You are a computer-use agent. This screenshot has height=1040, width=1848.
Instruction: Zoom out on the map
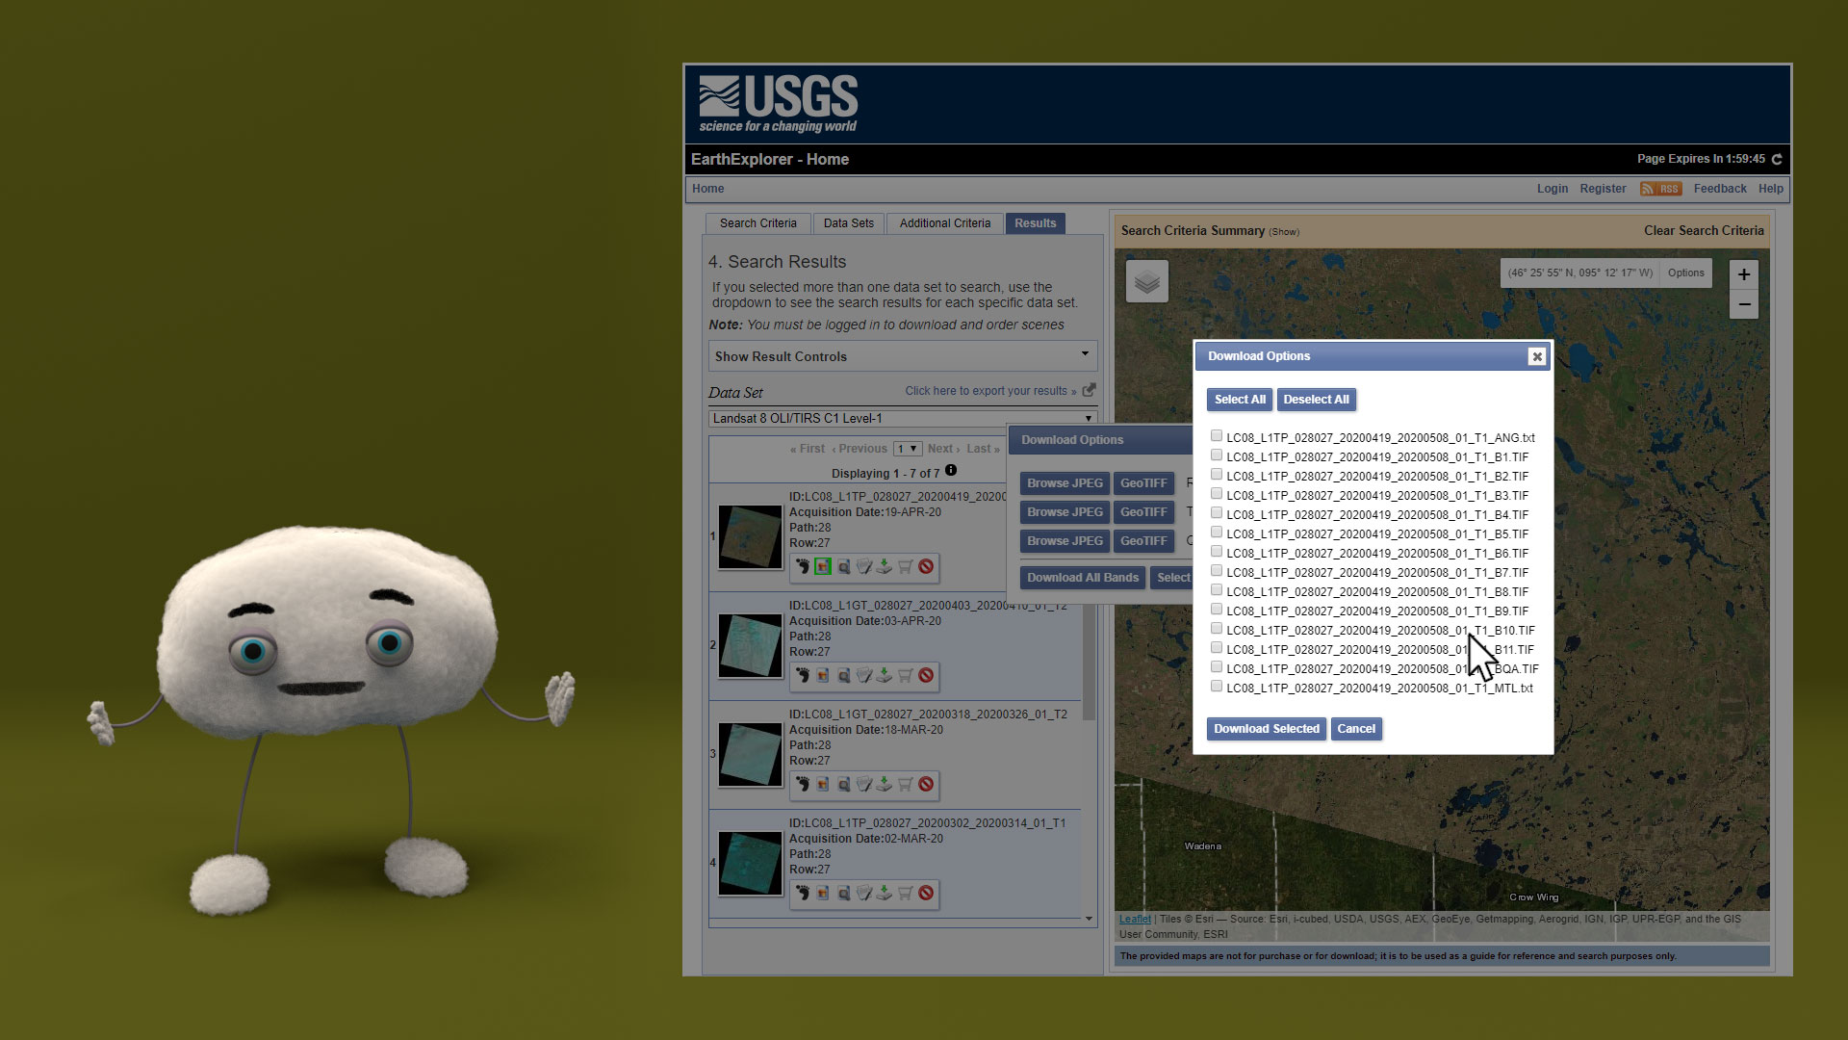point(1743,305)
